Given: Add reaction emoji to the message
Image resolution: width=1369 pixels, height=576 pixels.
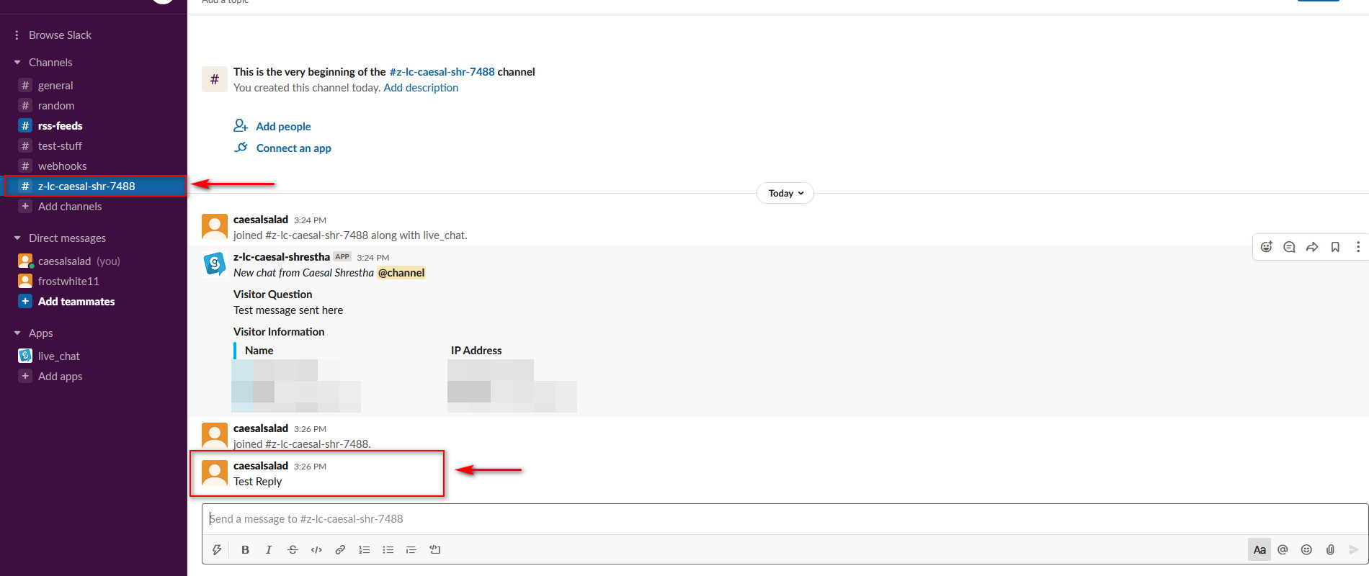Looking at the screenshot, I should (x=1266, y=247).
